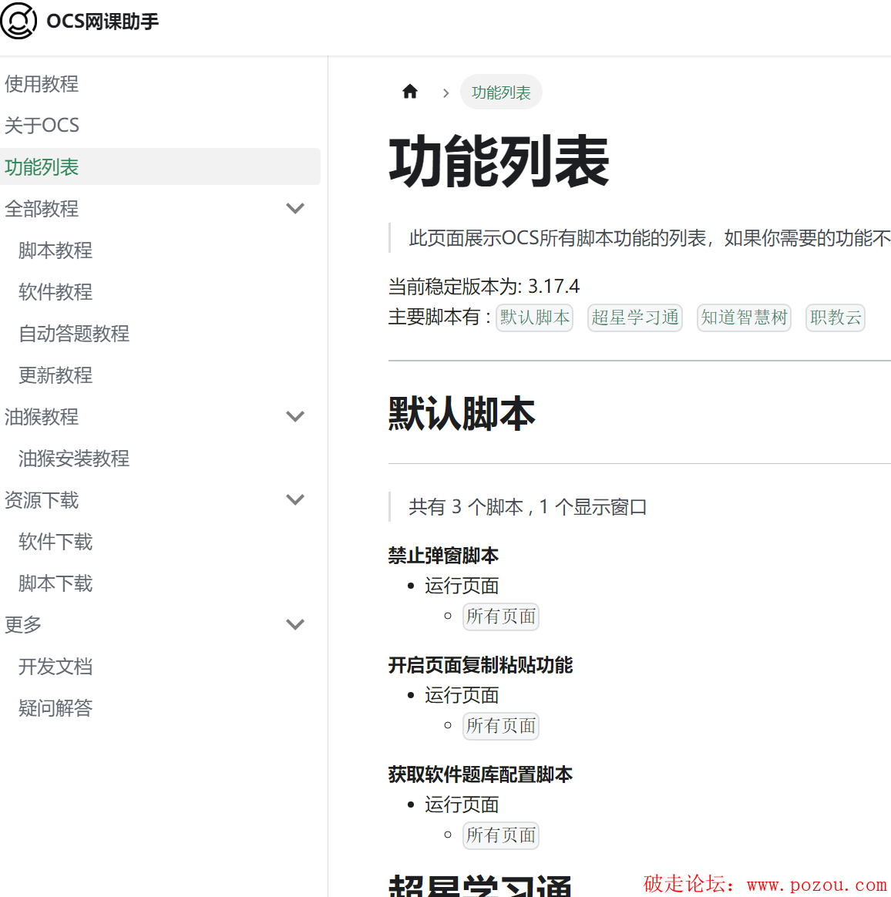Viewport: 891px width, 897px height.
Task: Jump to the 知道智慧树 tag link
Action: [x=744, y=317]
